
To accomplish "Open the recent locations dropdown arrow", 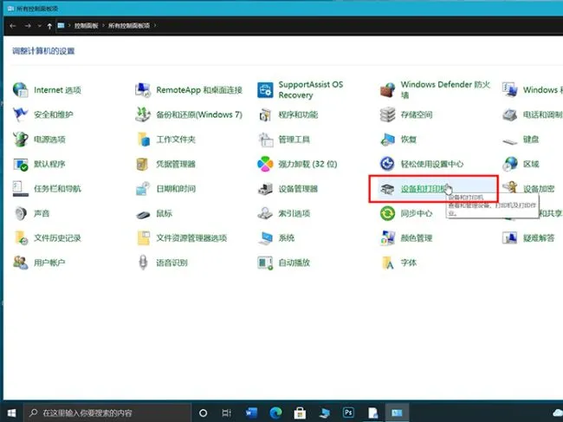I will click(39, 26).
